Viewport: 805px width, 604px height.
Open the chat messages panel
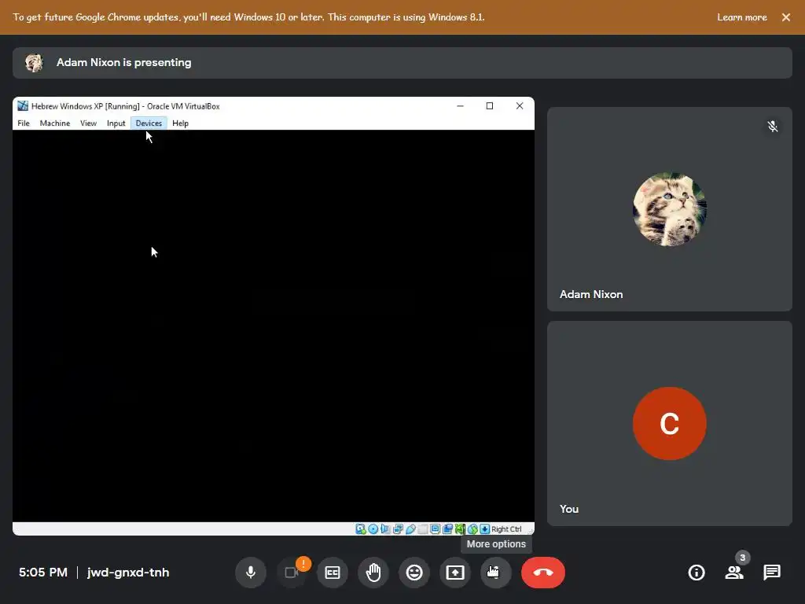coord(772,573)
